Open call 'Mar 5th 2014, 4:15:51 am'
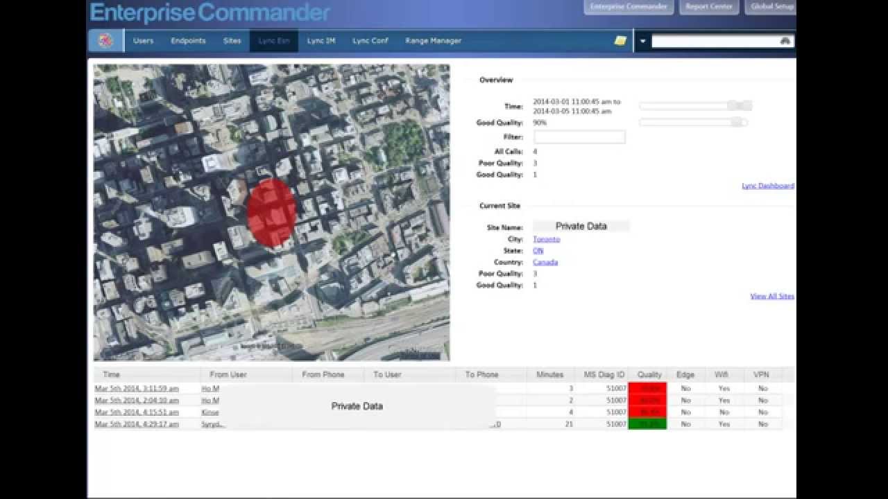 (137, 412)
